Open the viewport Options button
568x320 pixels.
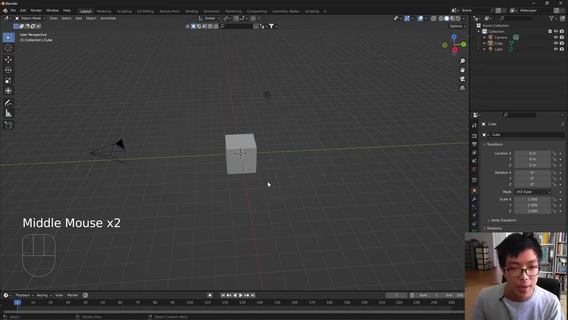457,26
